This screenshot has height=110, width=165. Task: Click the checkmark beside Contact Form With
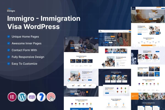point(9,50)
